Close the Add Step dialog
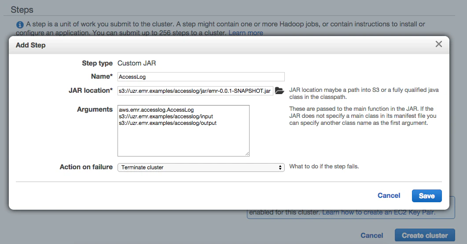 pos(439,44)
